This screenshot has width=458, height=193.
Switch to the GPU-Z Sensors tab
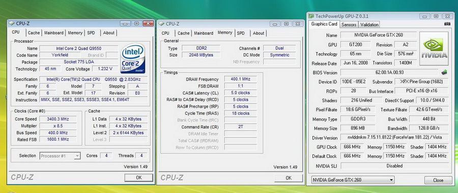349,25
